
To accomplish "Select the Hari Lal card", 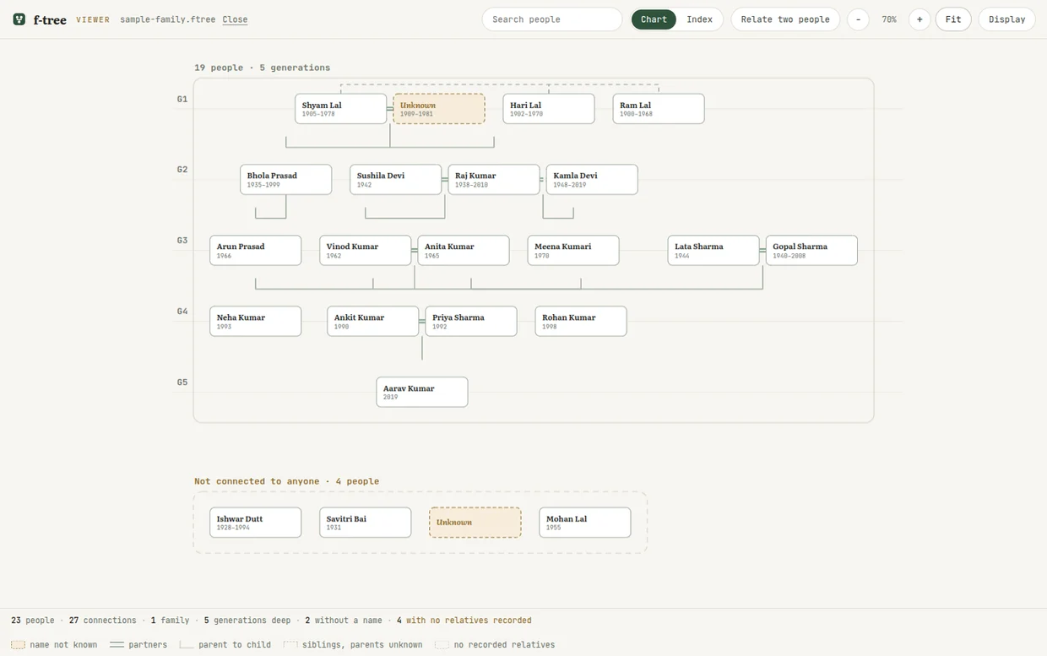I will click(549, 109).
